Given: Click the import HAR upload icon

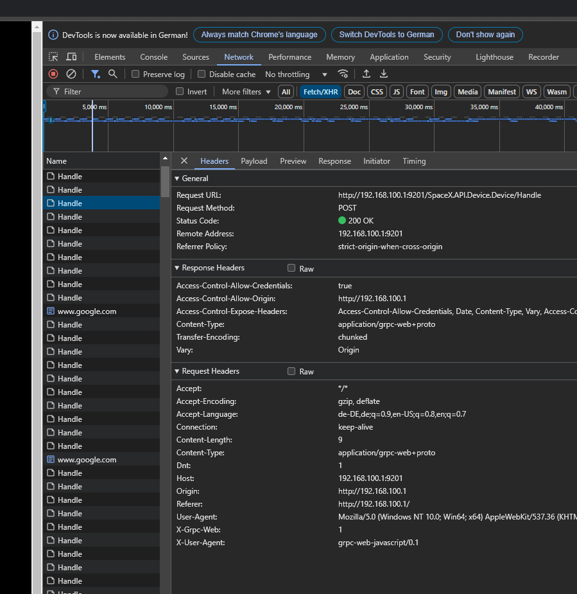Looking at the screenshot, I should (x=366, y=74).
